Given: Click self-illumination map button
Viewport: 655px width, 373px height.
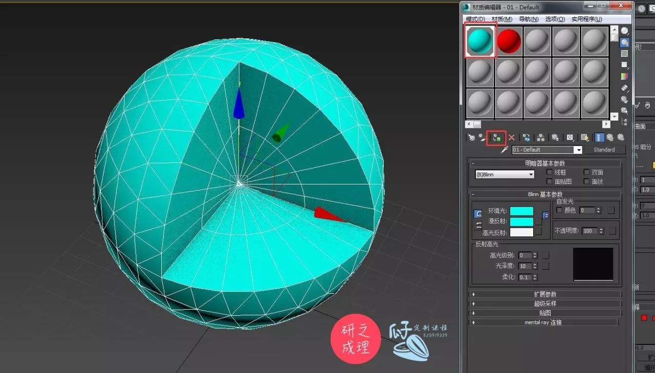Looking at the screenshot, I should pos(611,210).
